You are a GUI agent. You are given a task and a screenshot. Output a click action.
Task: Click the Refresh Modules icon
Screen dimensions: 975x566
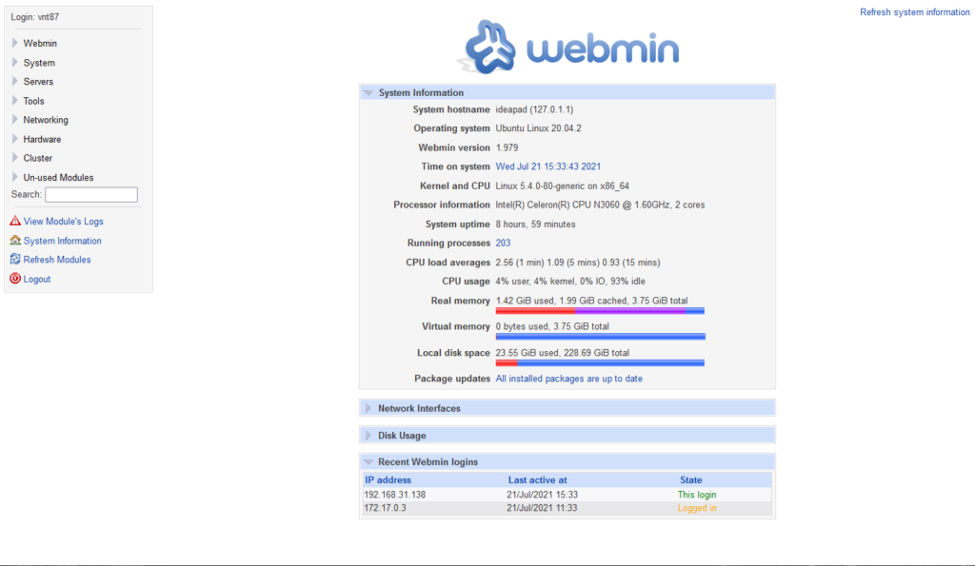pos(15,259)
